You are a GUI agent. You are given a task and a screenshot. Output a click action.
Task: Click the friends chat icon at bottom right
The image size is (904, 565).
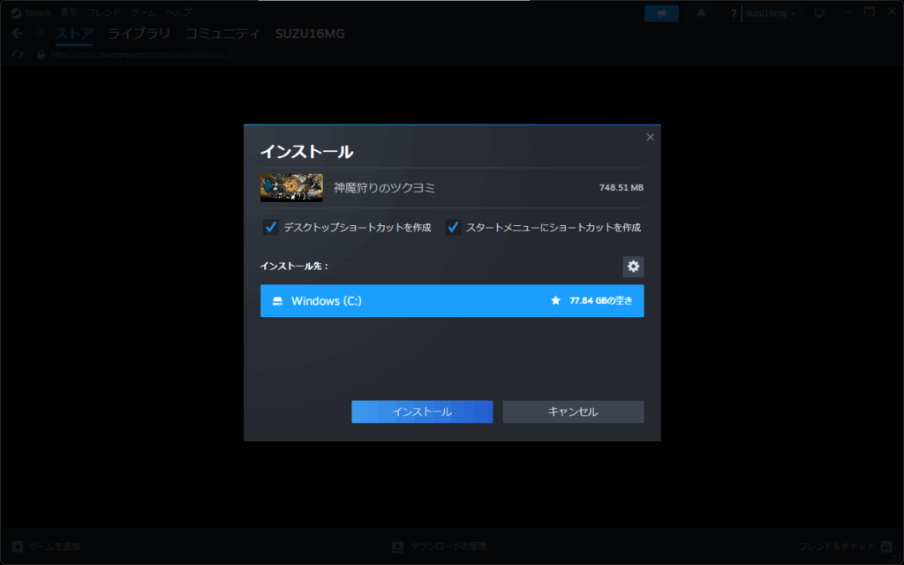886,546
